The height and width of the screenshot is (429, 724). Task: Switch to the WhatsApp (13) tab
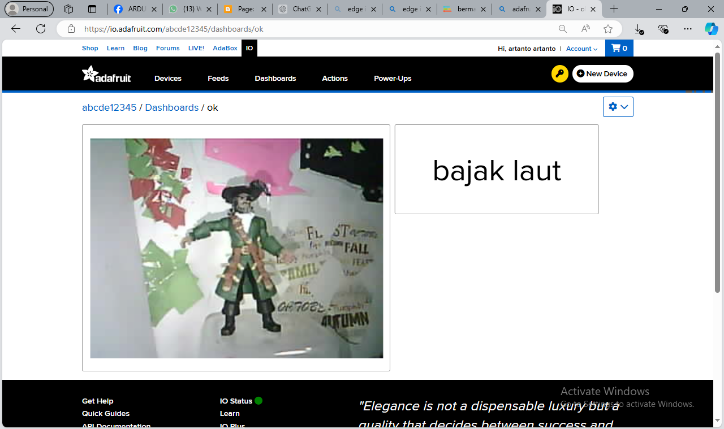(x=190, y=9)
